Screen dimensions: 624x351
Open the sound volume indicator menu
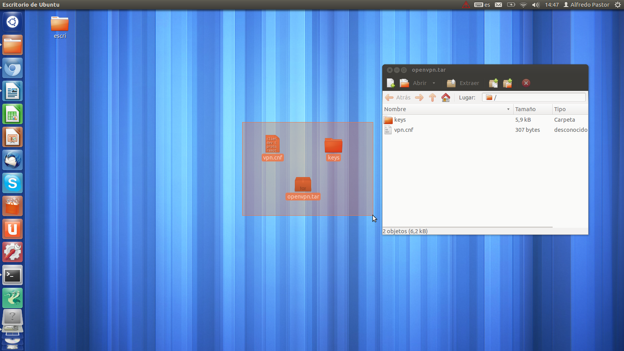535,5
